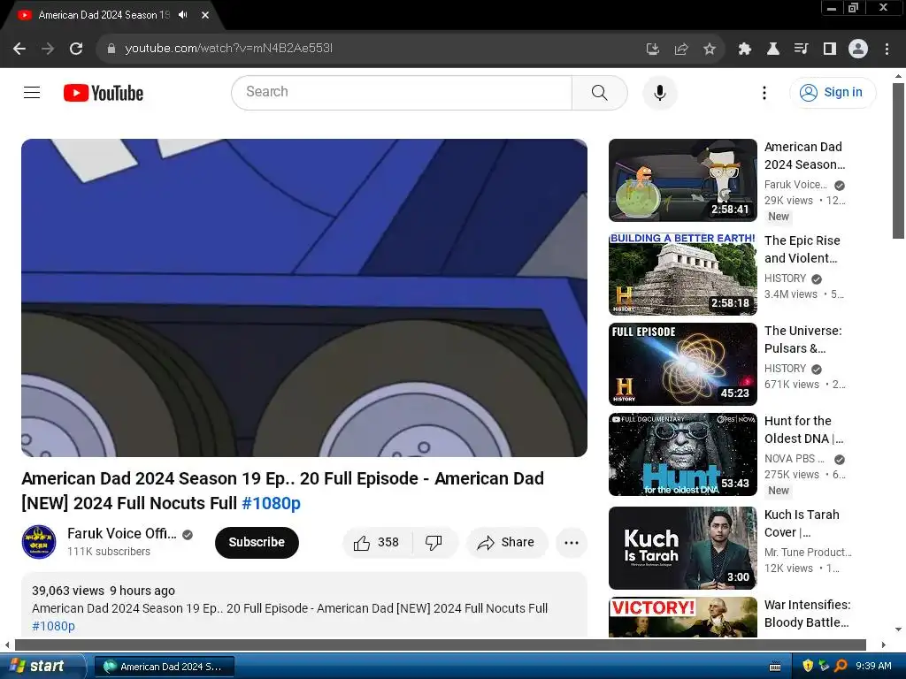Click Kuch Is Tarah Cover title
This screenshot has height=679, width=906.
point(802,523)
